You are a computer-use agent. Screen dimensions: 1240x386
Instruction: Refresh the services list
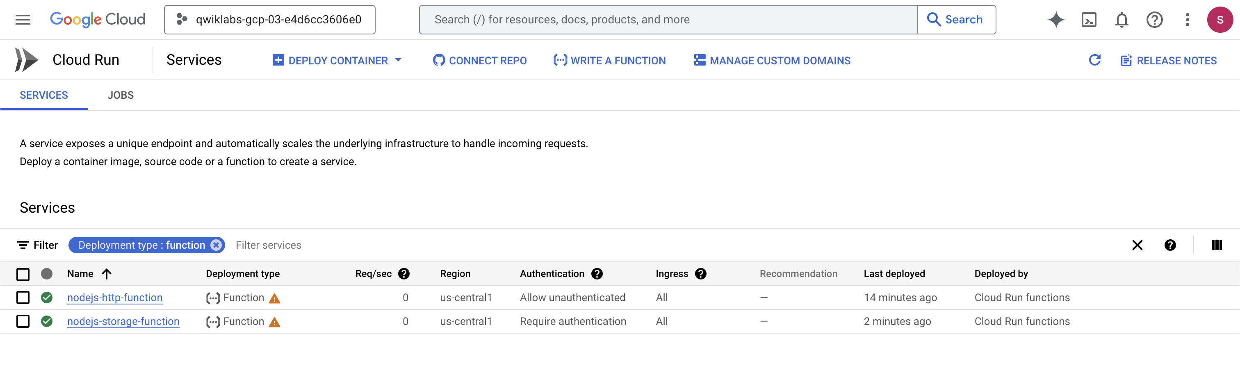pos(1094,60)
